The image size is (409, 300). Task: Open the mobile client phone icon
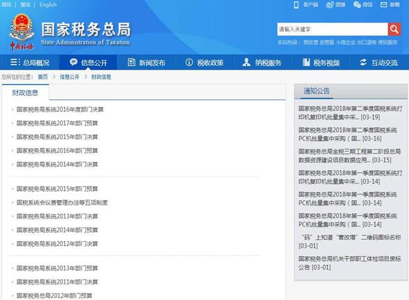pos(296,4)
